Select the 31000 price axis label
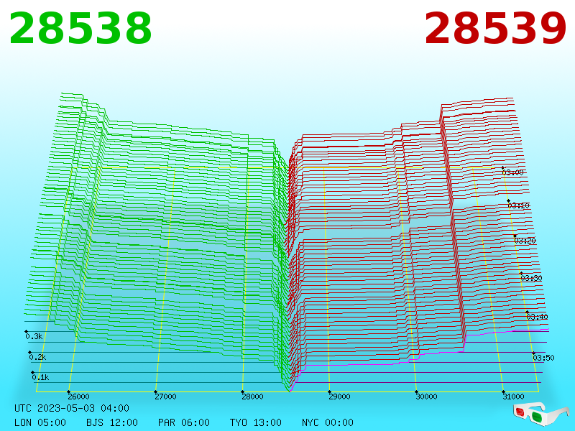This screenshot has width=575, height=431. tap(513, 397)
